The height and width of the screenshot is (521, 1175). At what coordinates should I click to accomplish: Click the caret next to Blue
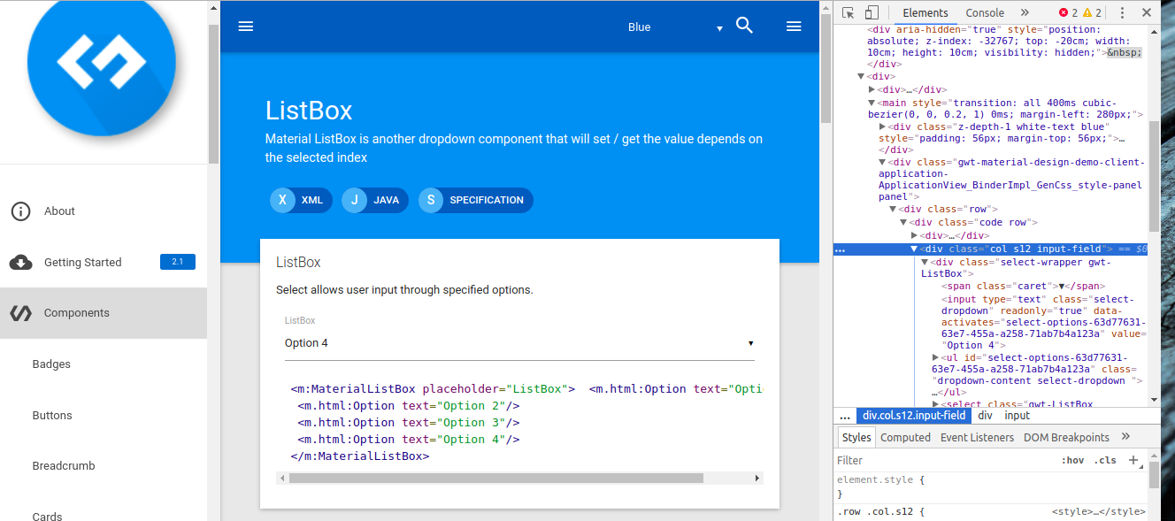719,29
